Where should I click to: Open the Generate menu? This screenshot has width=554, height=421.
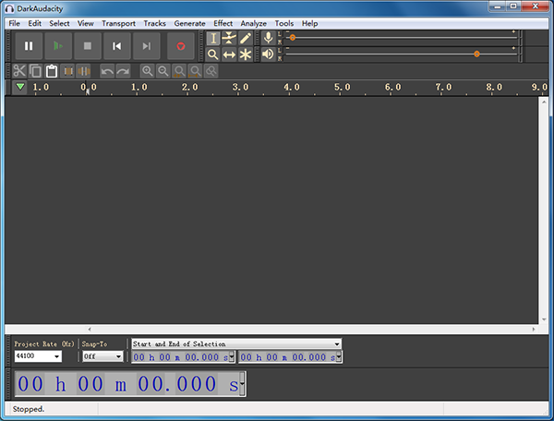pos(189,23)
